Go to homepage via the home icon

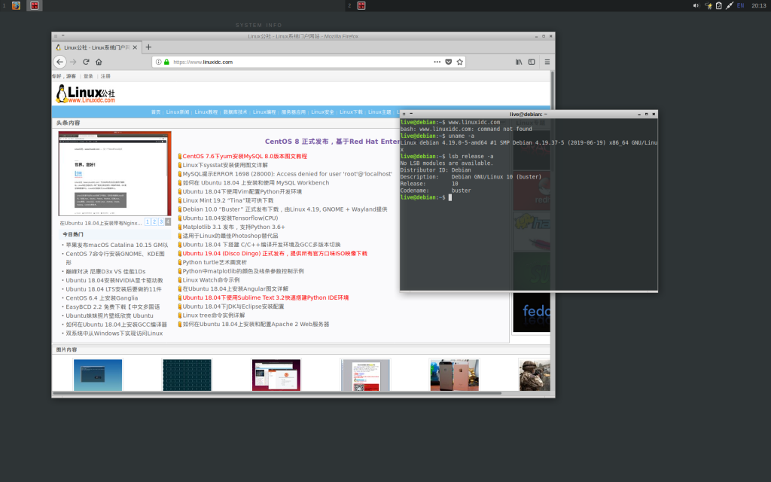click(x=99, y=62)
